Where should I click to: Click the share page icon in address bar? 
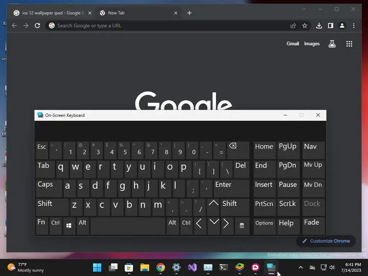coord(293,26)
